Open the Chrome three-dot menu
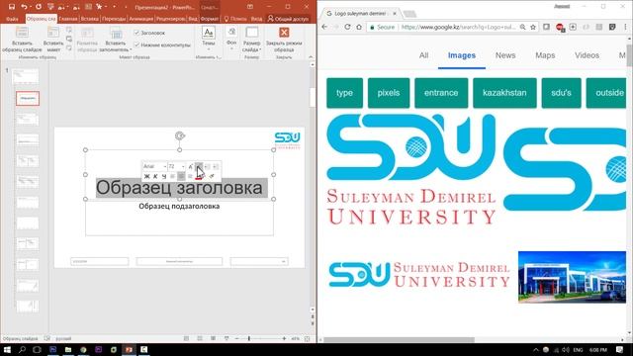 [x=626, y=27]
